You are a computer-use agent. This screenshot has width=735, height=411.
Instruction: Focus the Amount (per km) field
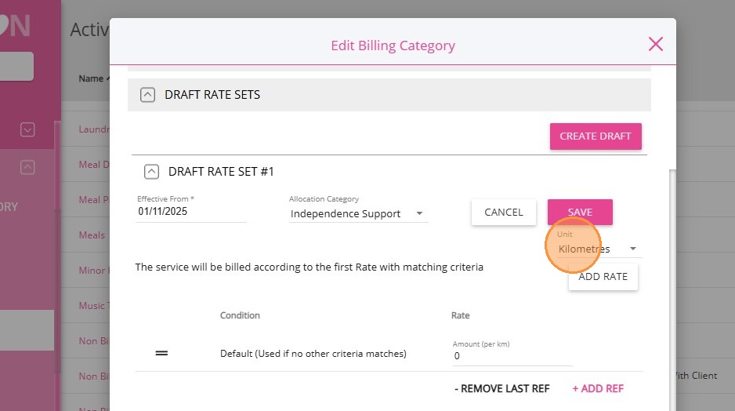click(x=512, y=356)
